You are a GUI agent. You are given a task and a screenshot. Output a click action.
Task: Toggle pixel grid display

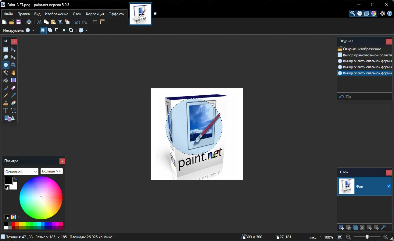coord(95,22)
